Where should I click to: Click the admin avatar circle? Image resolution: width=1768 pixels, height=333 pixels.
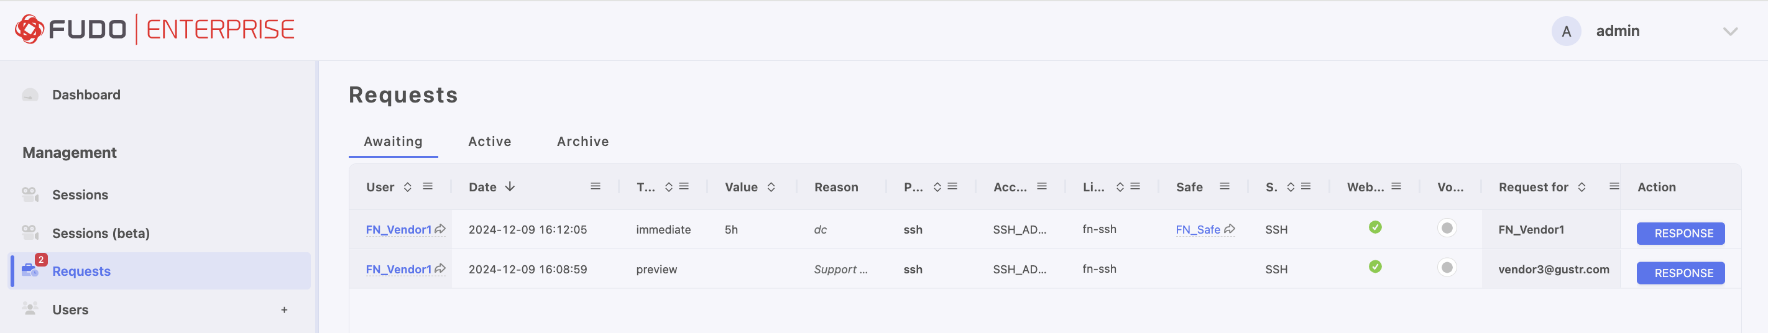(x=1566, y=32)
